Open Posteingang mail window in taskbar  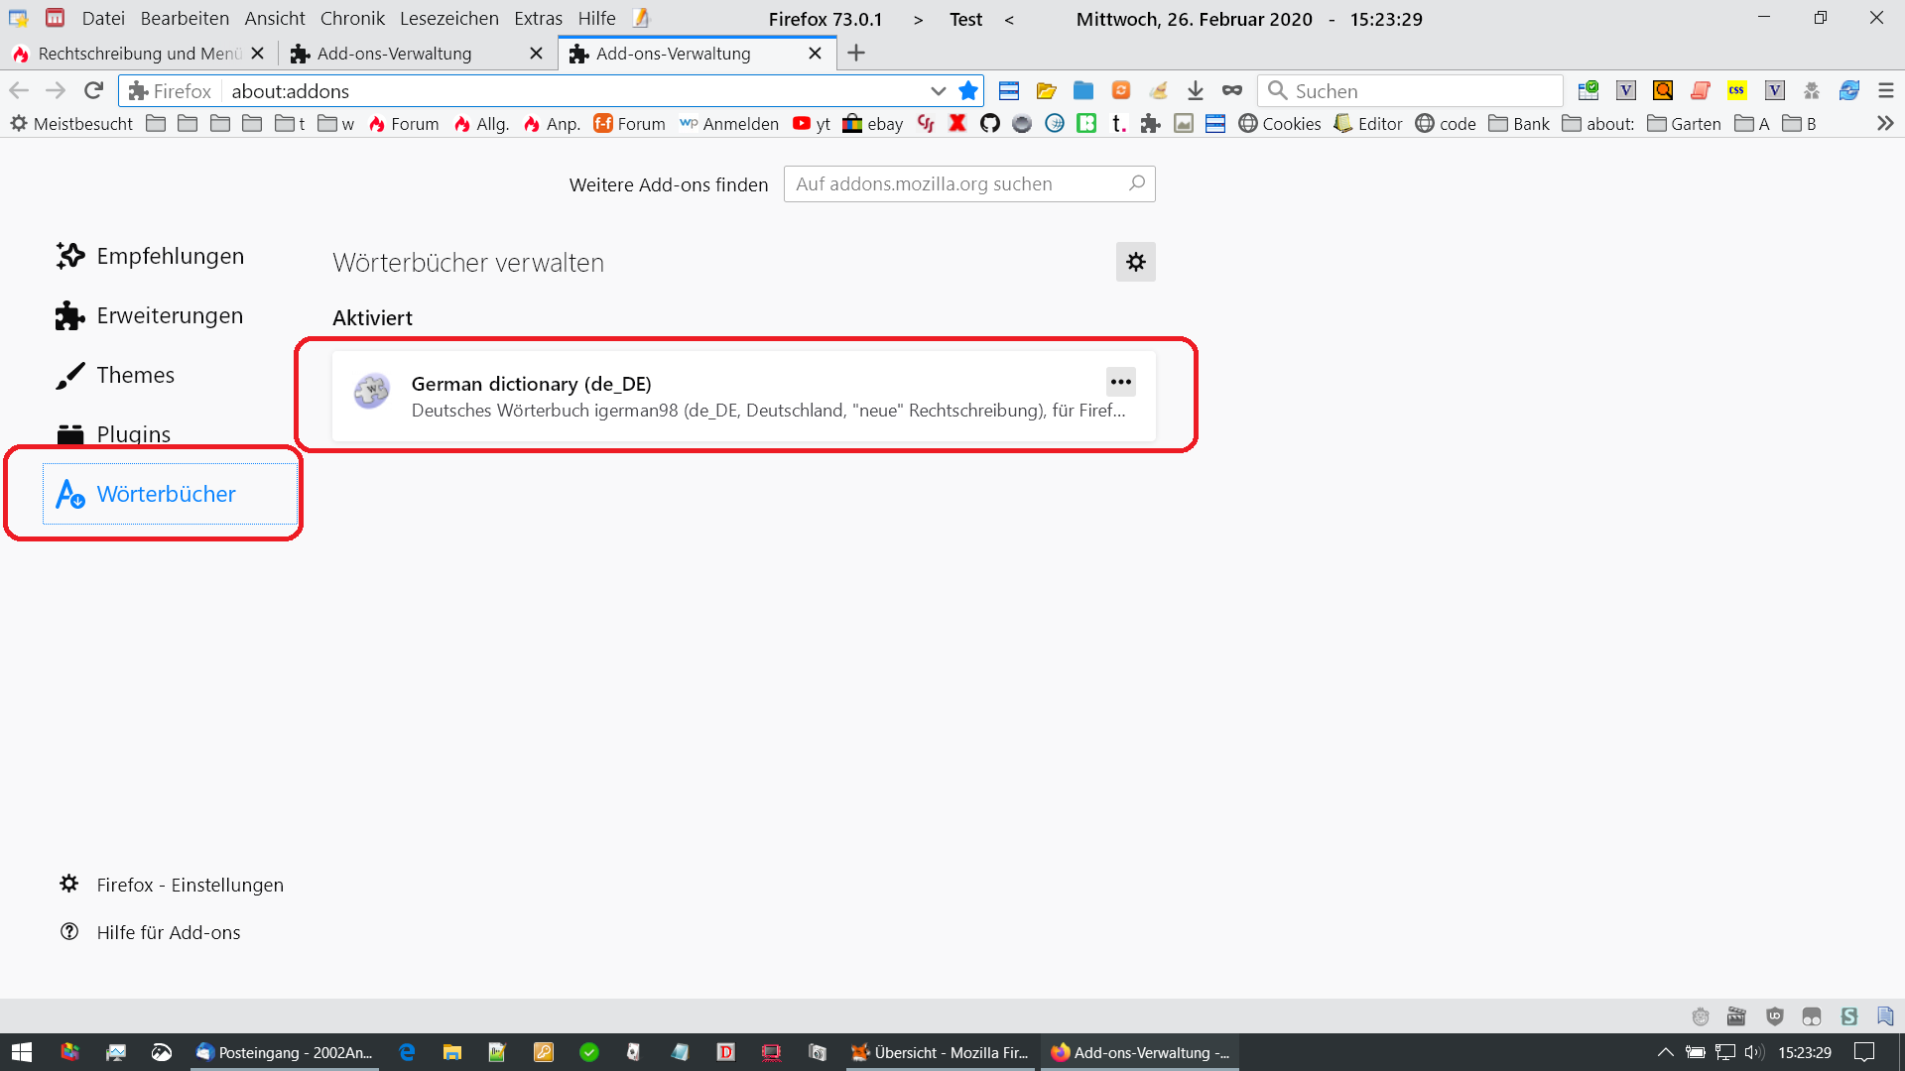[285, 1052]
